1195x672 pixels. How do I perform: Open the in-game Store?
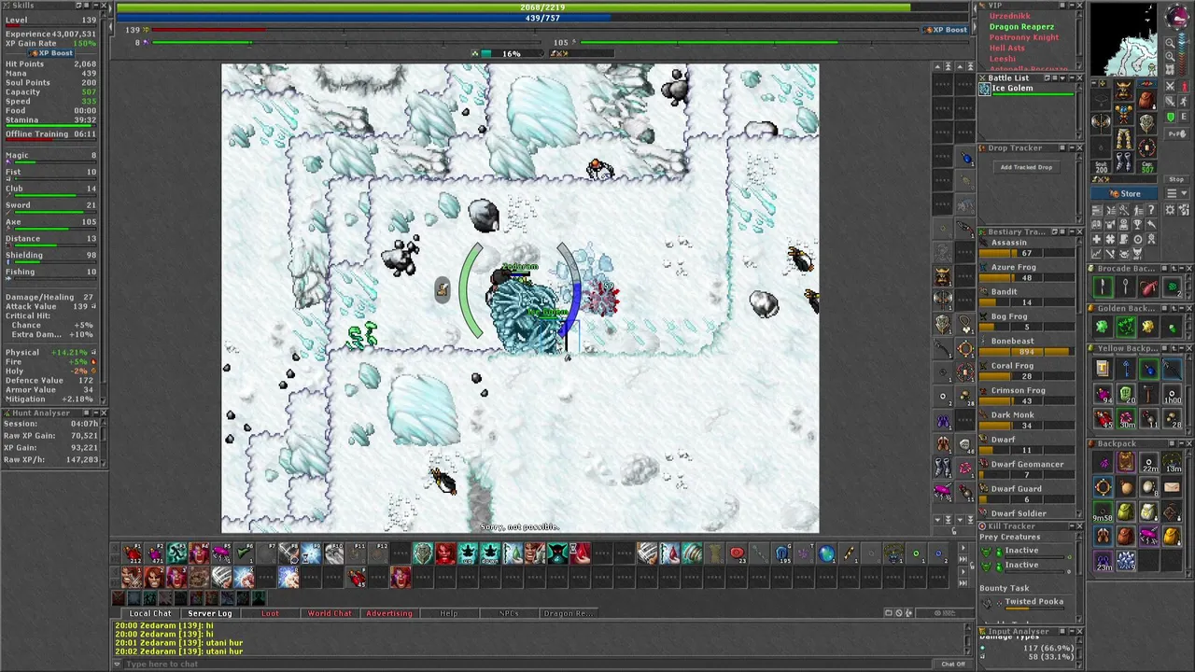1124,193
